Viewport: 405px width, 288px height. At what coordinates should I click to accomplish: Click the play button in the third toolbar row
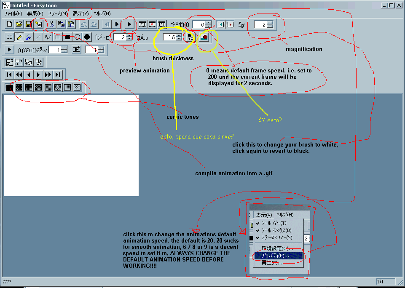click(x=9, y=50)
